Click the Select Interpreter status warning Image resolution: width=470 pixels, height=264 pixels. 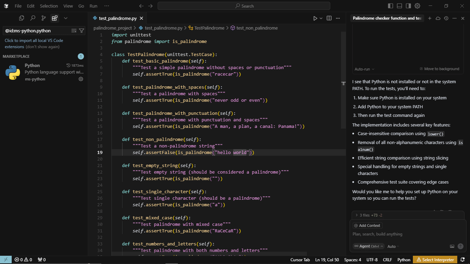click(435, 260)
